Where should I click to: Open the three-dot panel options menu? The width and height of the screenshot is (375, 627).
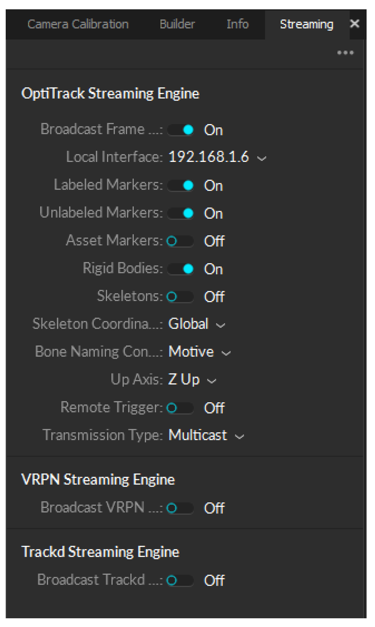[x=345, y=53]
